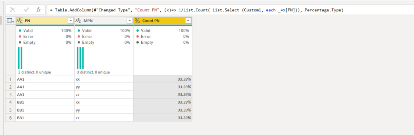Select the PN column header
The width and height of the screenshot is (414, 135).
(x=45, y=21)
